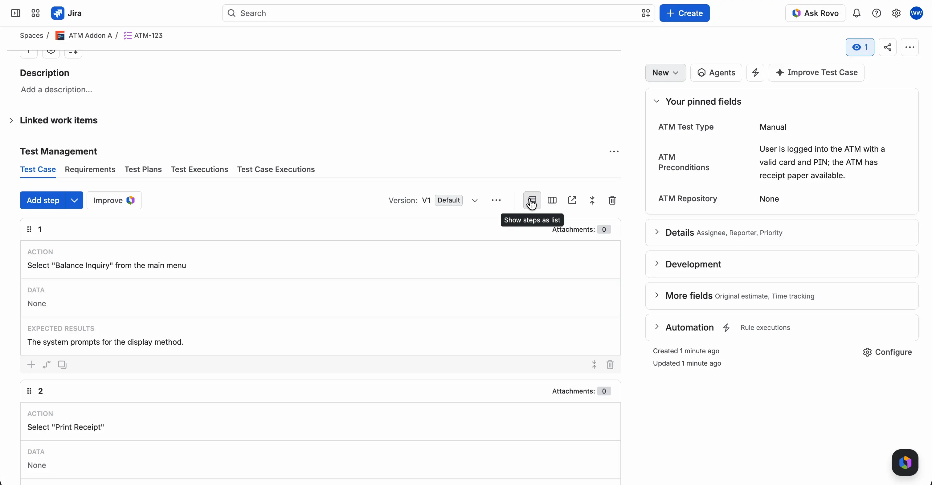Delete step 1 trash icon
Image resolution: width=932 pixels, height=485 pixels.
click(610, 364)
